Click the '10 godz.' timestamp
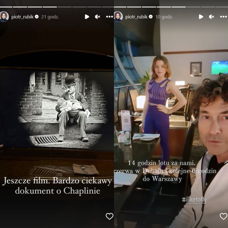 (x=164, y=17)
